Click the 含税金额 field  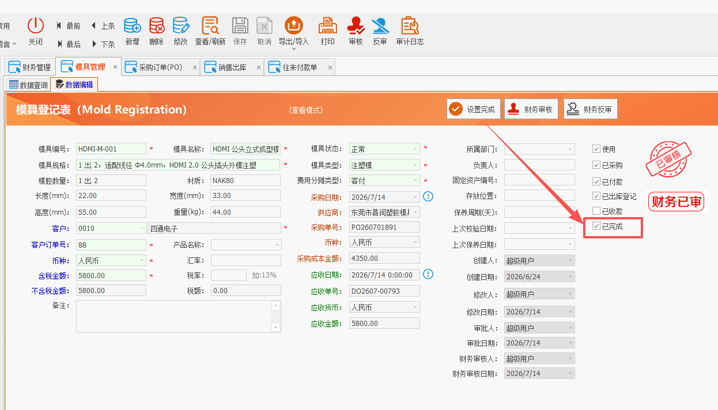click(111, 275)
